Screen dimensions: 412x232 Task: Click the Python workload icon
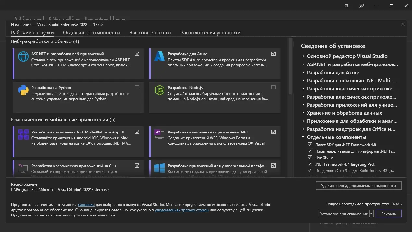click(23, 90)
